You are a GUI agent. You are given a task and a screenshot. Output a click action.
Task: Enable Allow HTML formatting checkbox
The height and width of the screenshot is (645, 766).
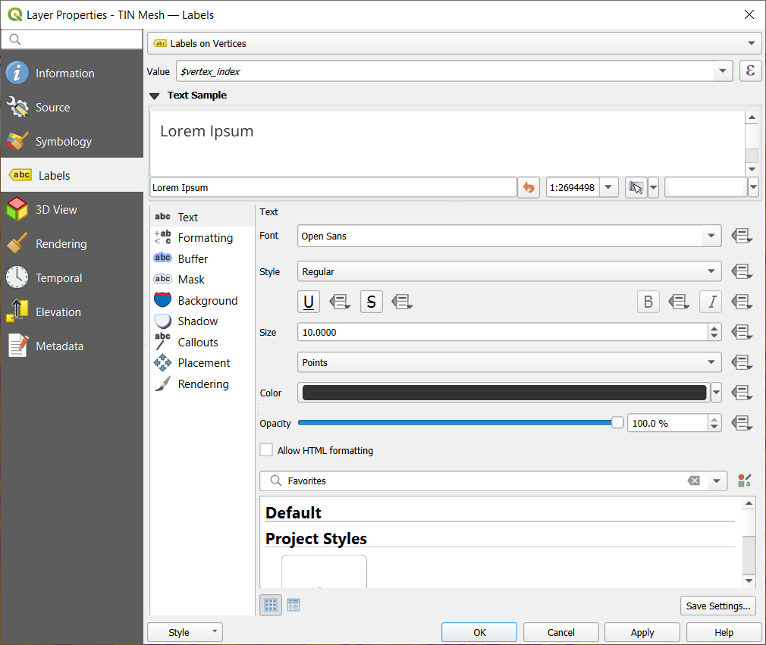tap(266, 450)
